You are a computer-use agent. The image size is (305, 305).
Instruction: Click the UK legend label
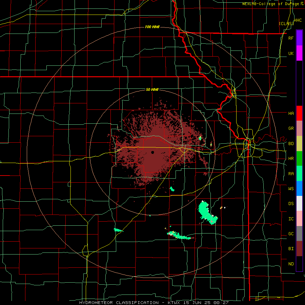(291, 53)
